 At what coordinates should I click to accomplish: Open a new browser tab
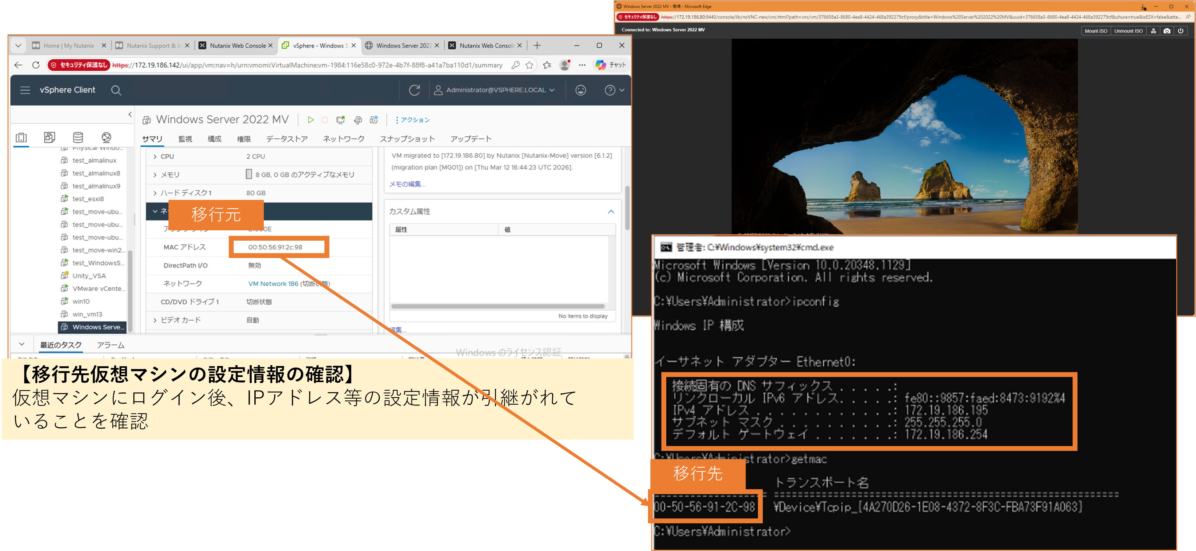[537, 45]
